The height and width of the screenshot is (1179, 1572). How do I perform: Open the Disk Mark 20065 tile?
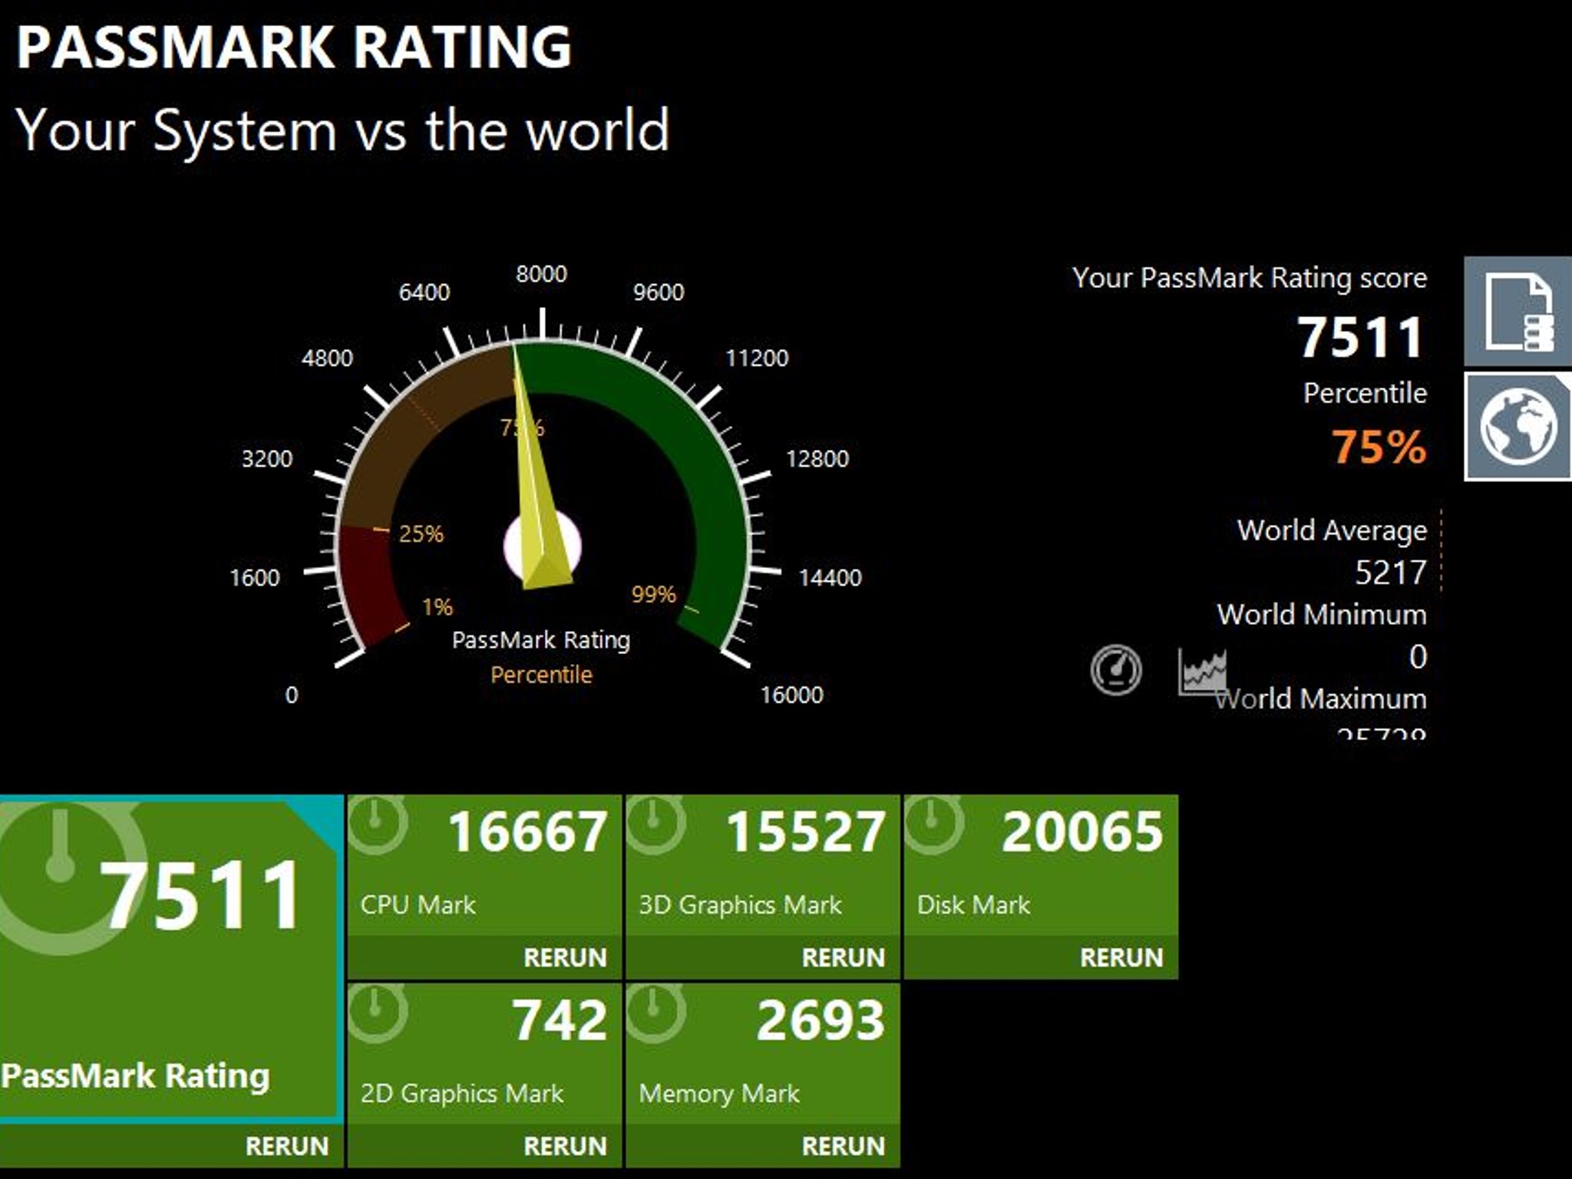click(x=1041, y=866)
